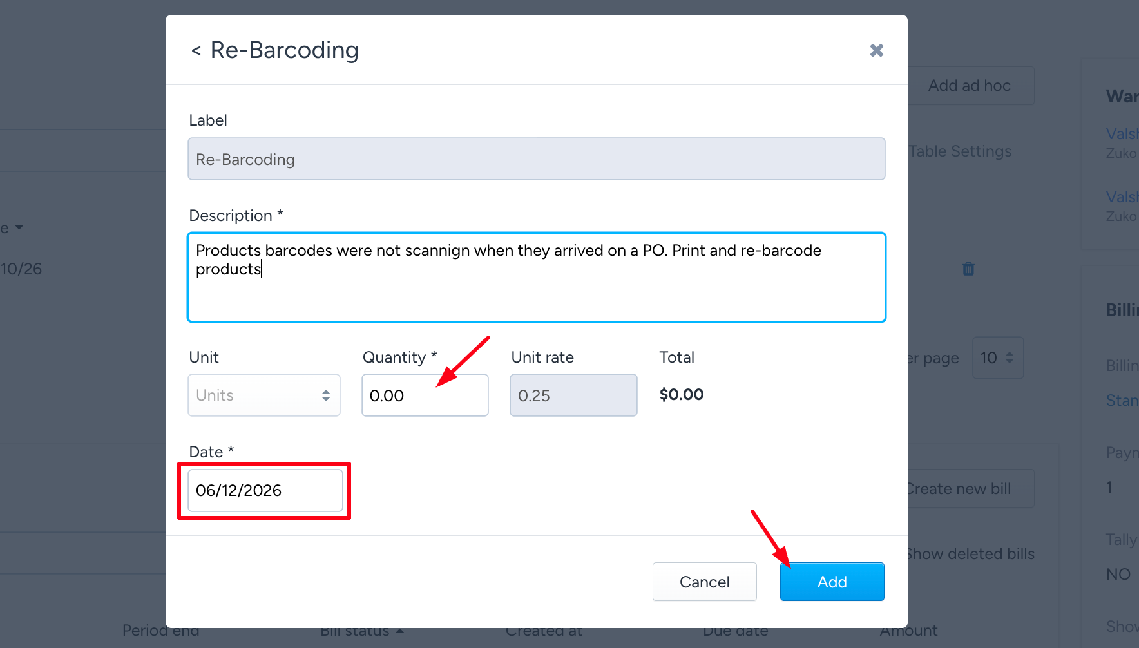
Task: Open the per page count dropdown
Action: (x=997, y=357)
